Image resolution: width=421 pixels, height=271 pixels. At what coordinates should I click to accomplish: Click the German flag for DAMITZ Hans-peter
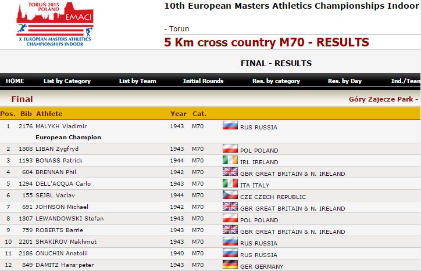(x=230, y=265)
